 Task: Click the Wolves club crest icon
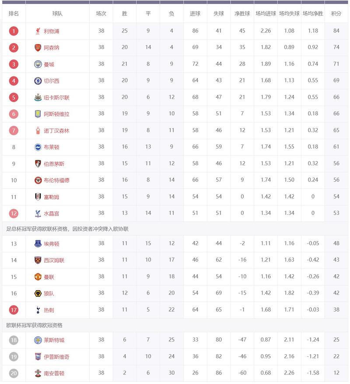(38, 293)
